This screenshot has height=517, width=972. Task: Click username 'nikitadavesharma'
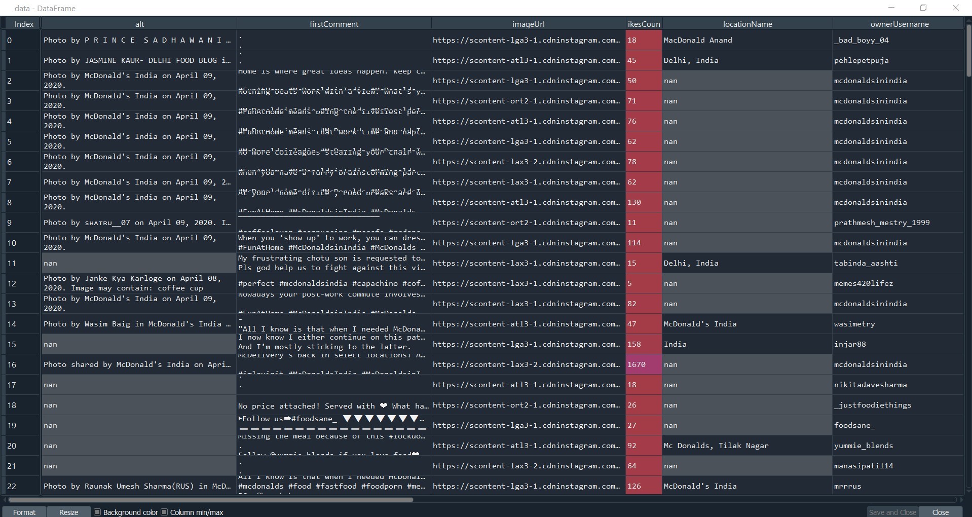(x=898, y=385)
